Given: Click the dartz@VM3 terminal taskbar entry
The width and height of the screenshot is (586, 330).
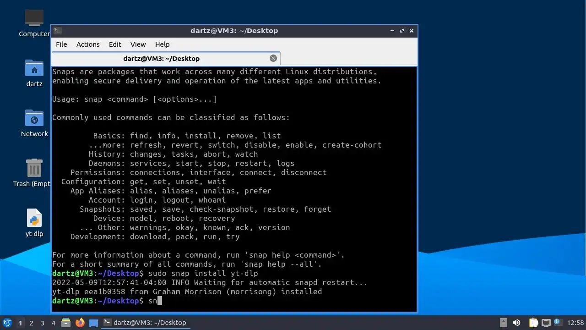Looking at the screenshot, I should [146, 323].
